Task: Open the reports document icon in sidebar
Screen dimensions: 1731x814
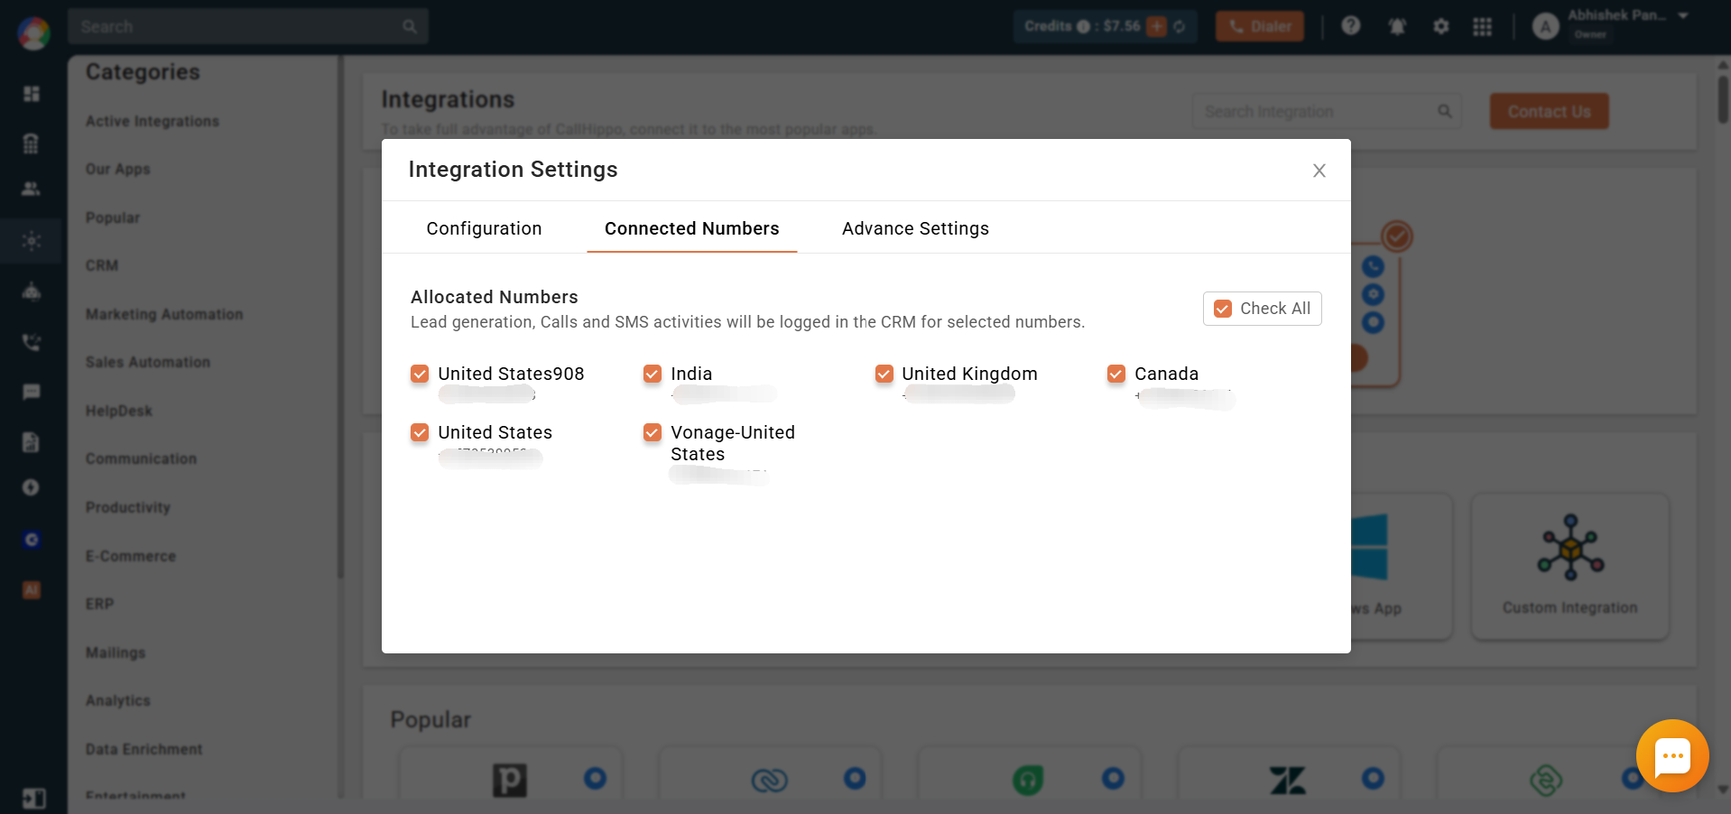Action: [32, 441]
